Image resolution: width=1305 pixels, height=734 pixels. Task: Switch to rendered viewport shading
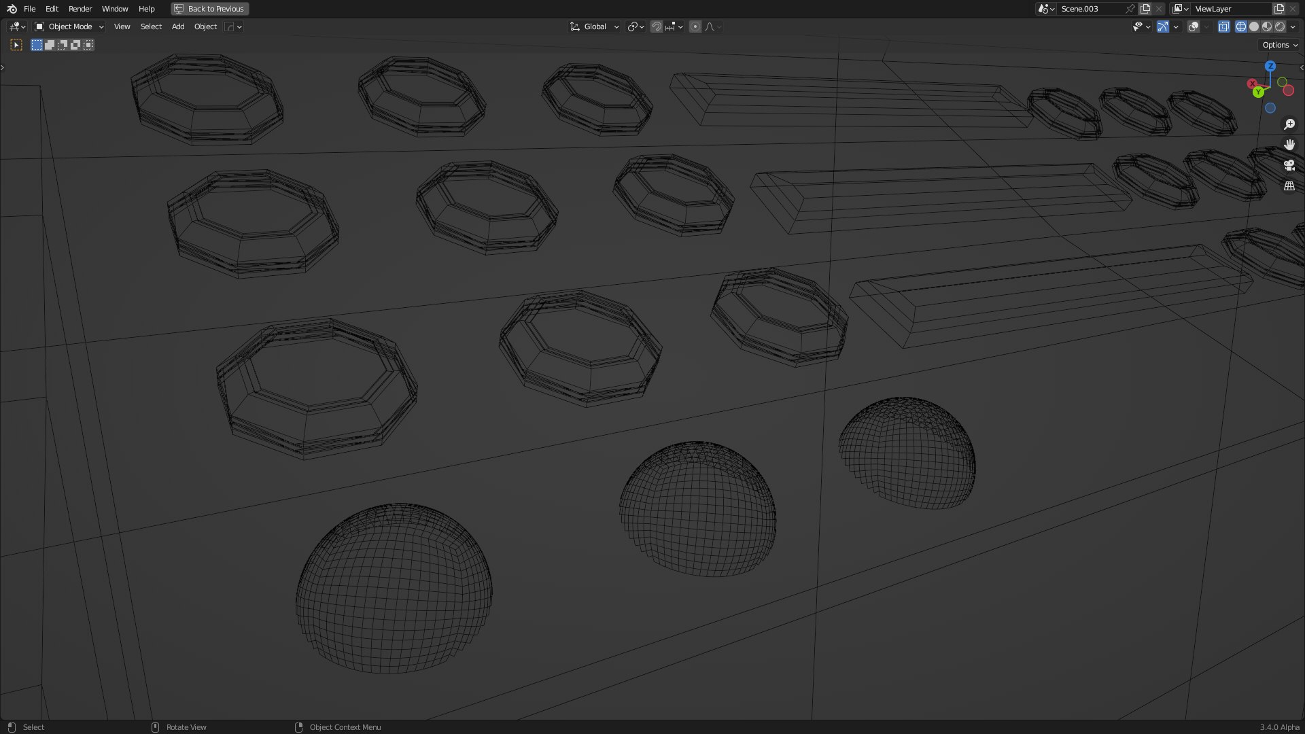[1280, 27]
